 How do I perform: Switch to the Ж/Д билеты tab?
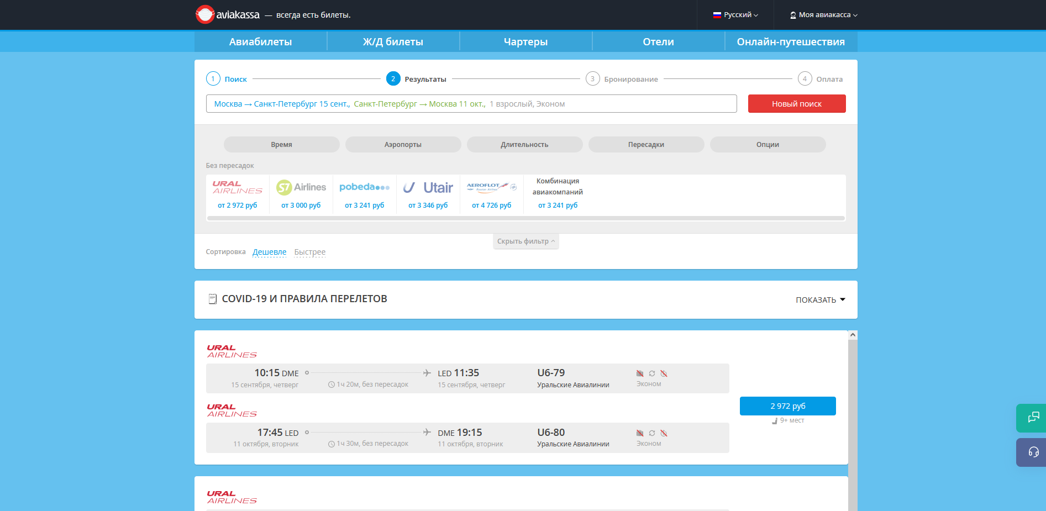click(393, 41)
